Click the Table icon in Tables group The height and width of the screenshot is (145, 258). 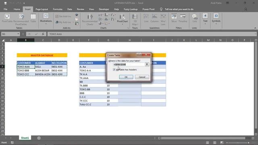tap(33, 18)
